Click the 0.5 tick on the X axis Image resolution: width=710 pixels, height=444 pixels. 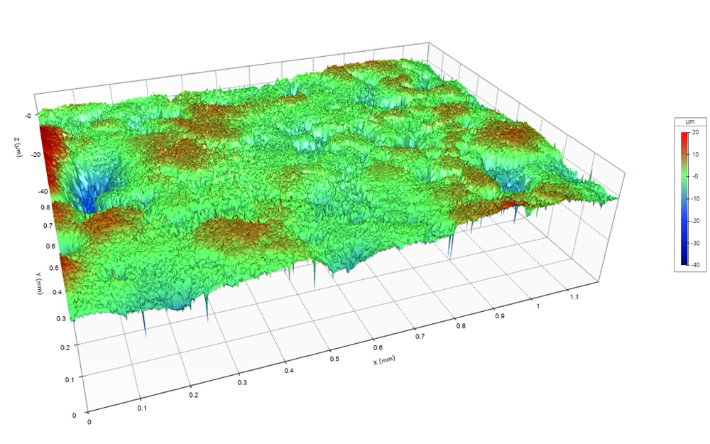click(x=334, y=359)
